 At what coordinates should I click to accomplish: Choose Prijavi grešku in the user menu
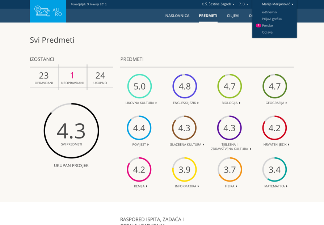click(x=272, y=19)
